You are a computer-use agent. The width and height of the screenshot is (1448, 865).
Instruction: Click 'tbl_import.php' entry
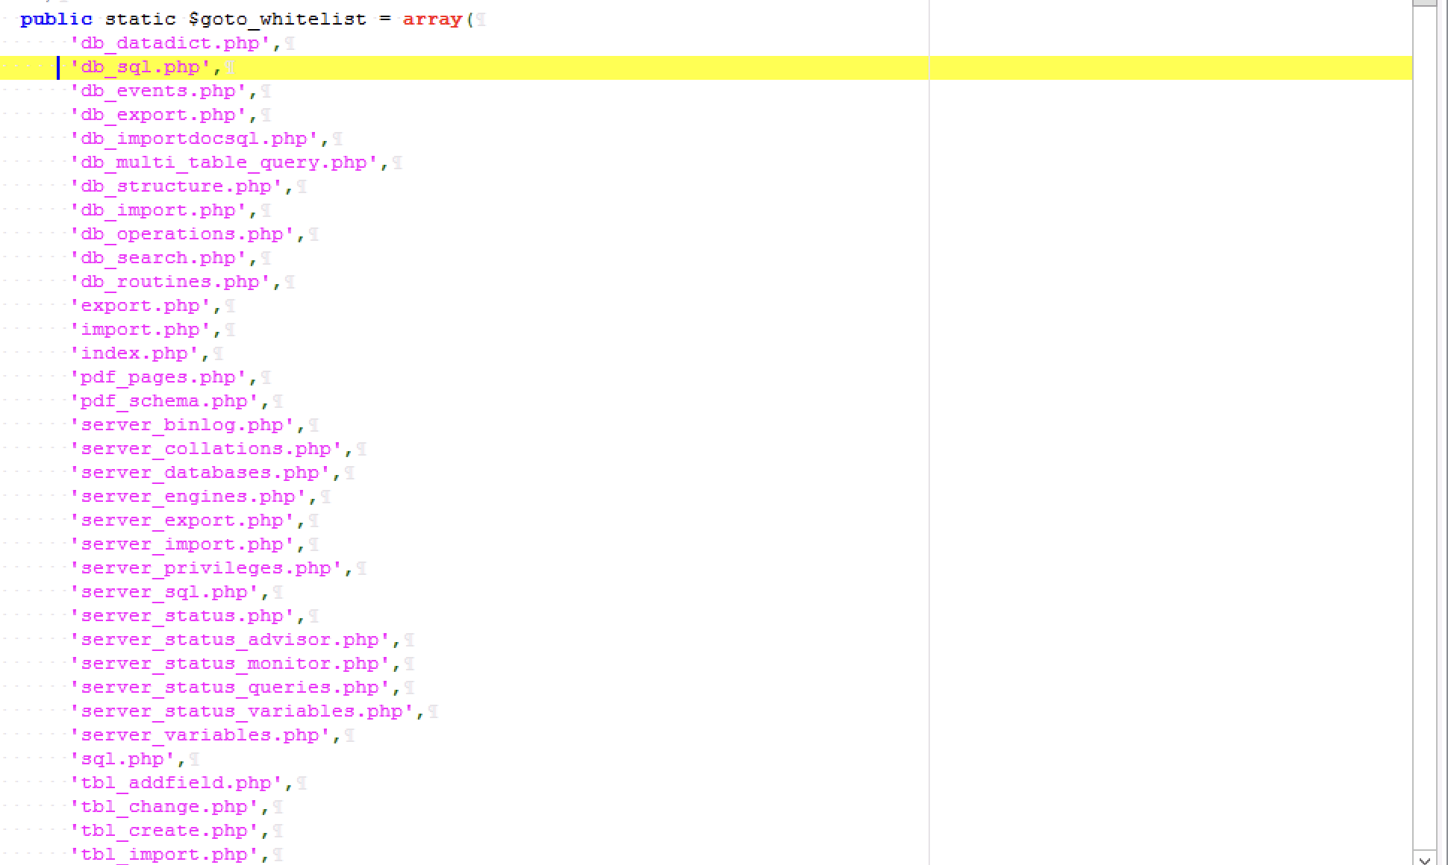click(x=164, y=855)
